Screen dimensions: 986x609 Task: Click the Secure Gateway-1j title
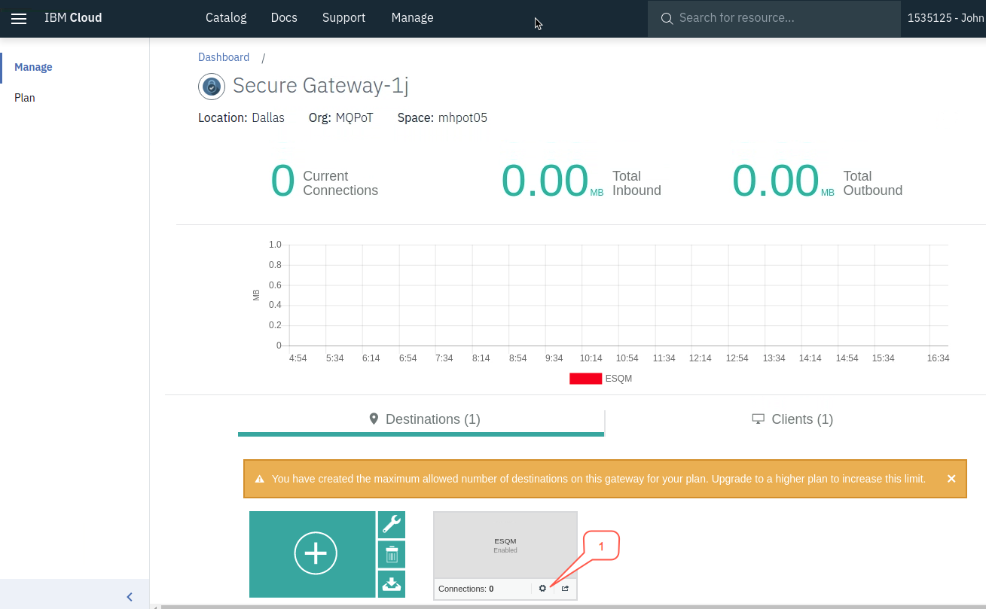pyautogui.click(x=321, y=86)
